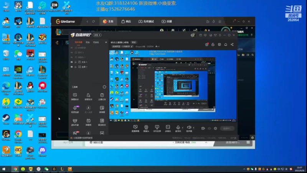Open Google Chrome desktop shortcut

[18, 136]
